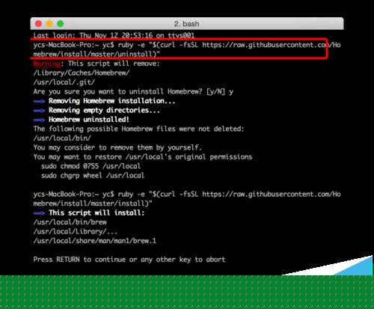Click the /usr/local/.git/ path line
The height and width of the screenshot is (309, 374).
(64, 82)
